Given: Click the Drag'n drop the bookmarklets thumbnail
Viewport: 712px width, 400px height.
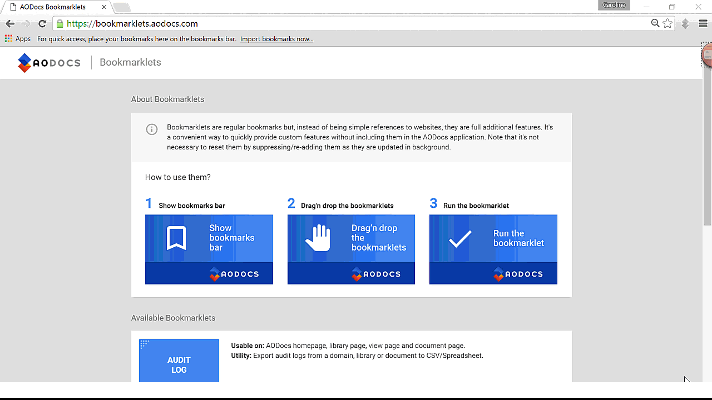Looking at the screenshot, I should [351, 249].
